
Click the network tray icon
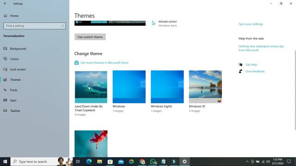[263, 161]
